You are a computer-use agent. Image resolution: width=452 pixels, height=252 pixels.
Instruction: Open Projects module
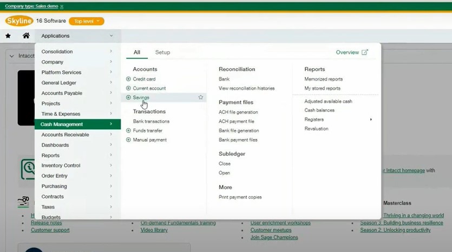(x=77, y=103)
